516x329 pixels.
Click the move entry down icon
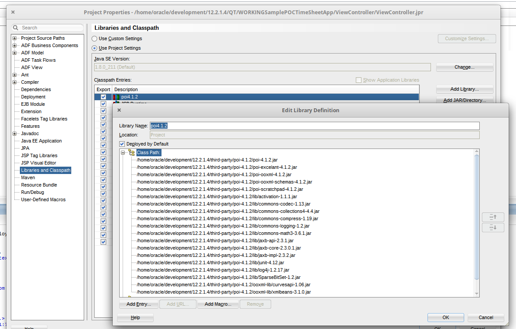pyautogui.click(x=493, y=228)
